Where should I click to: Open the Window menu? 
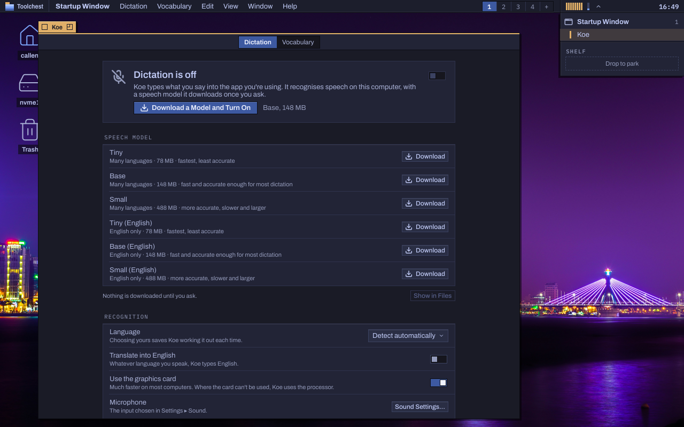tap(260, 6)
